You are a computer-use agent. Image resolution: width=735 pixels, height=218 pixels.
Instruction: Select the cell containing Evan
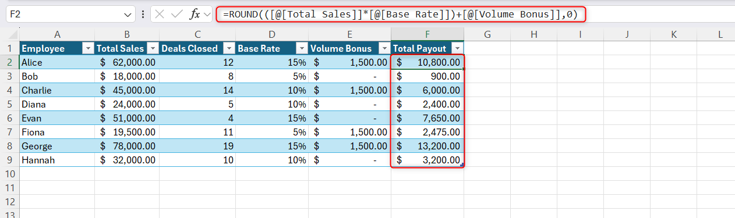pyautogui.click(x=57, y=118)
